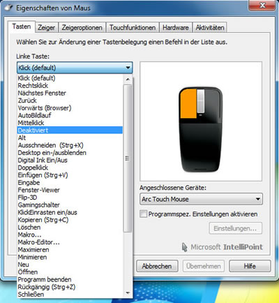Choose 'Alt' from the list
The height and width of the screenshot is (303, 279).
[70, 138]
